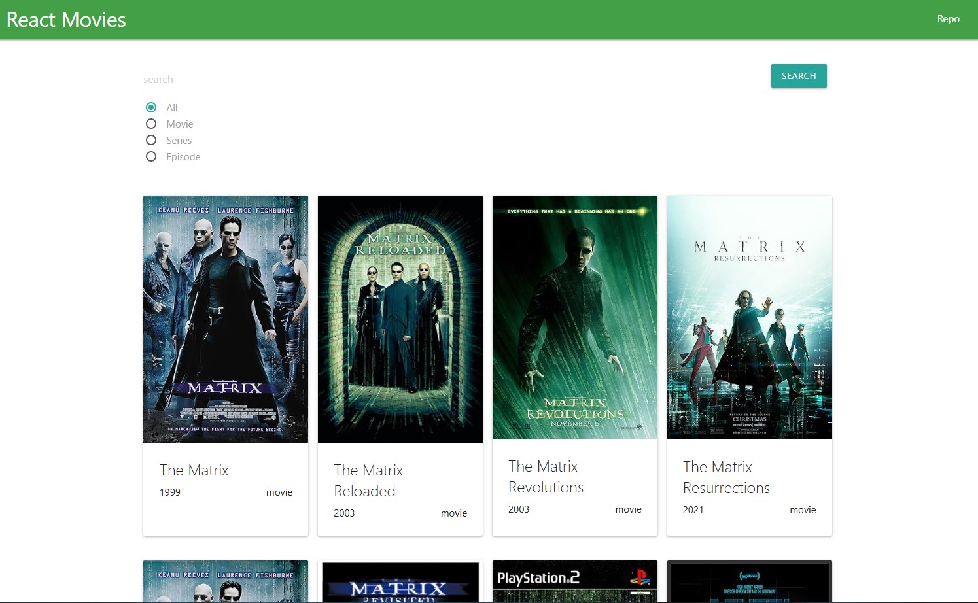Viewport: 978px width, 603px height.
Task: Select the Episode radio option
Action: [151, 156]
